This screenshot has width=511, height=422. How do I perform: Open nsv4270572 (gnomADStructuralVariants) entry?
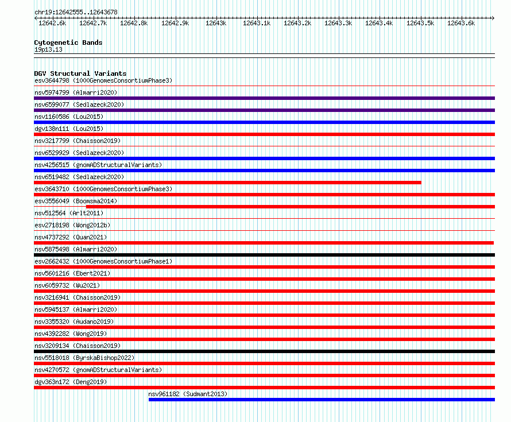point(98,370)
